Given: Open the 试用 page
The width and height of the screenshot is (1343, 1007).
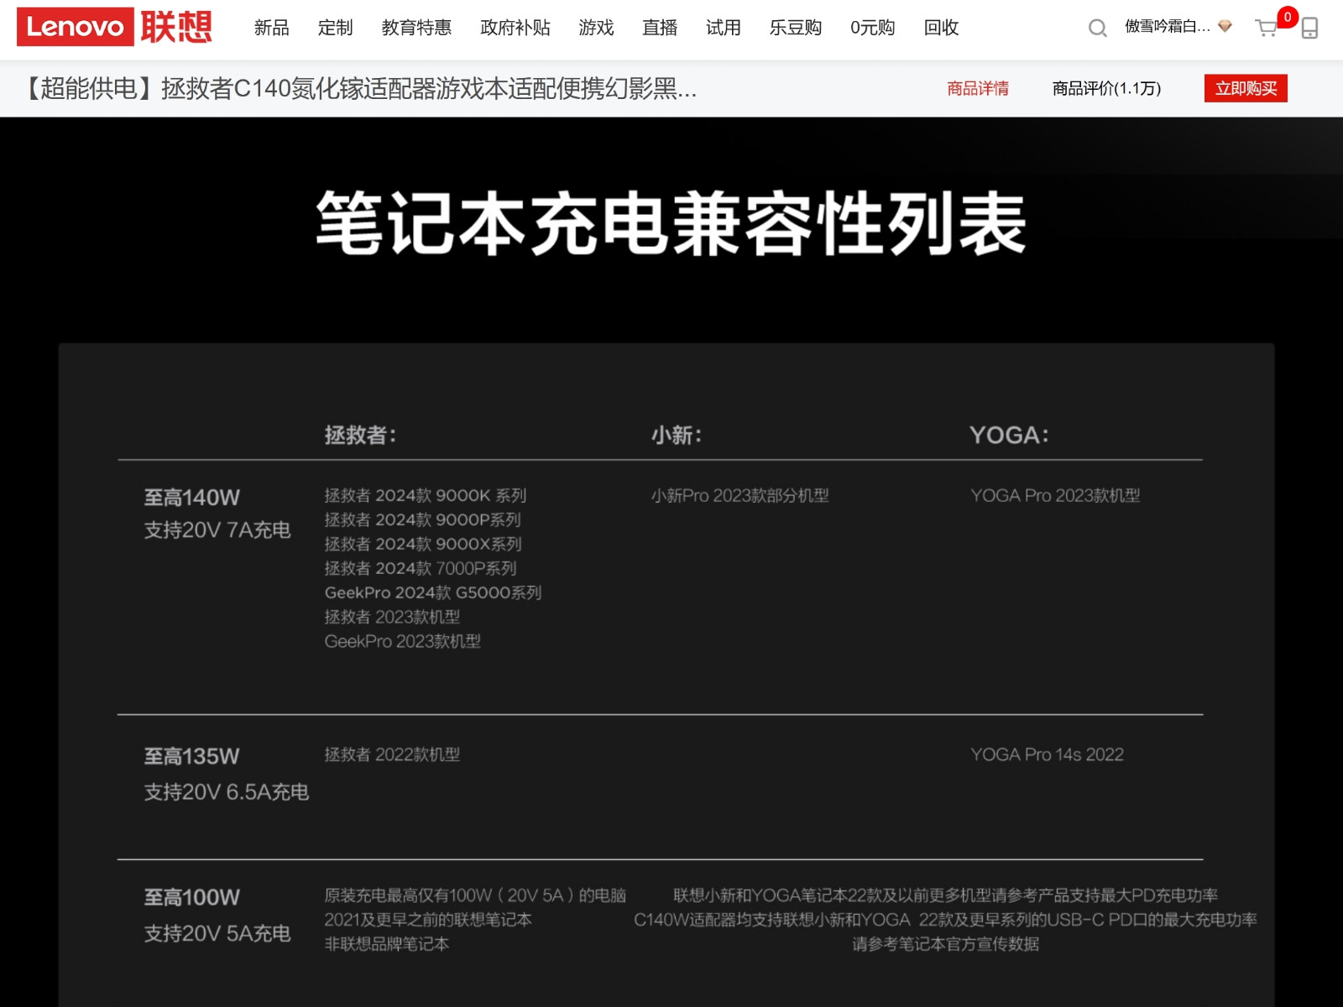Looking at the screenshot, I should point(724,28).
